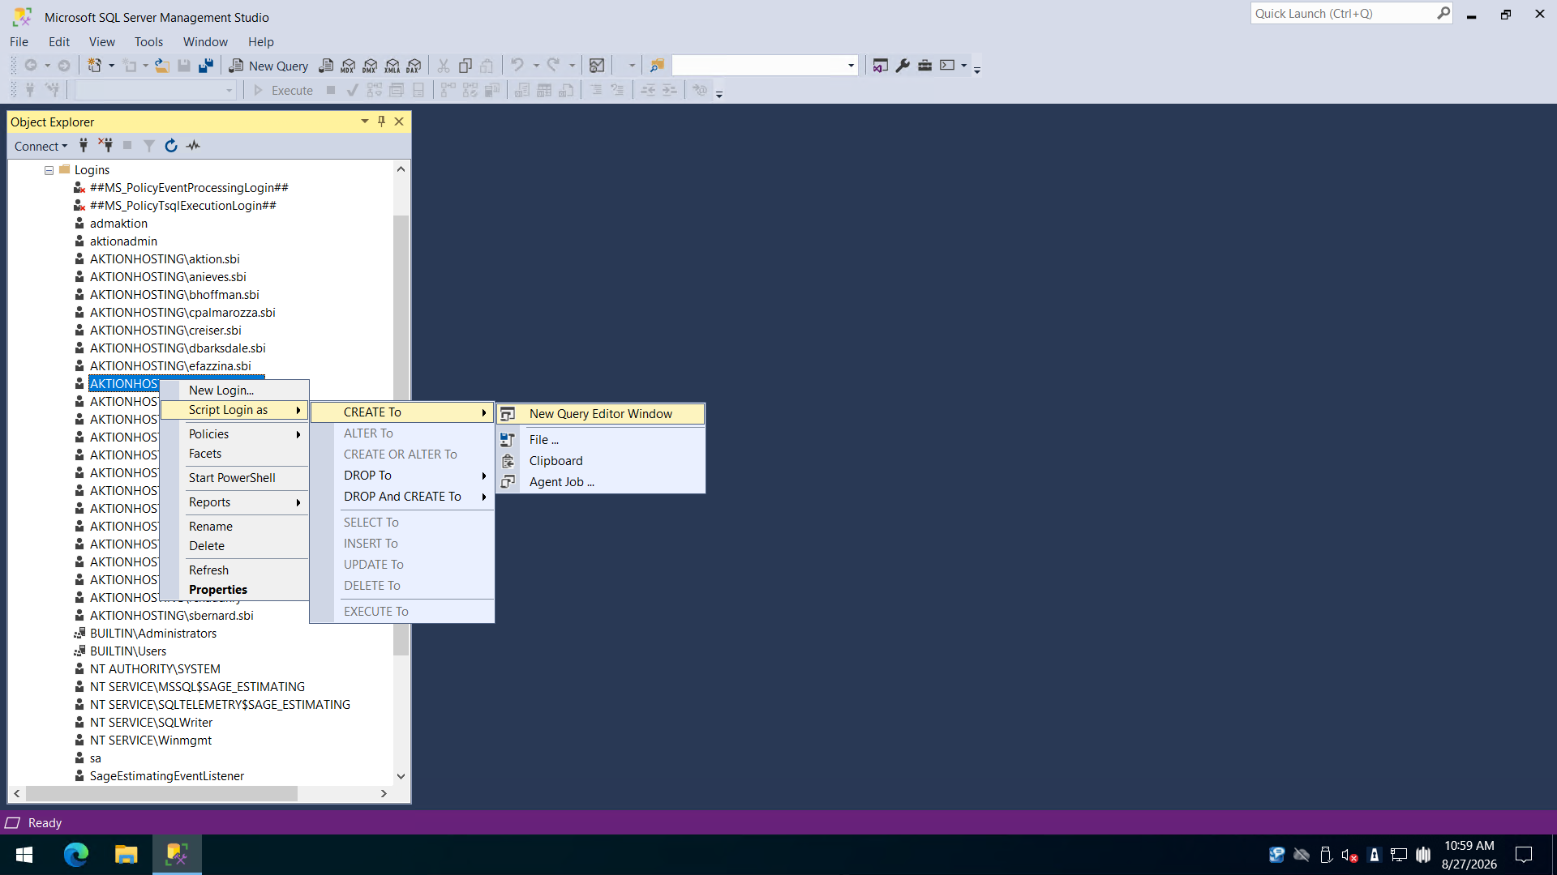Open the Tools menu
This screenshot has height=875, width=1557.
(148, 42)
